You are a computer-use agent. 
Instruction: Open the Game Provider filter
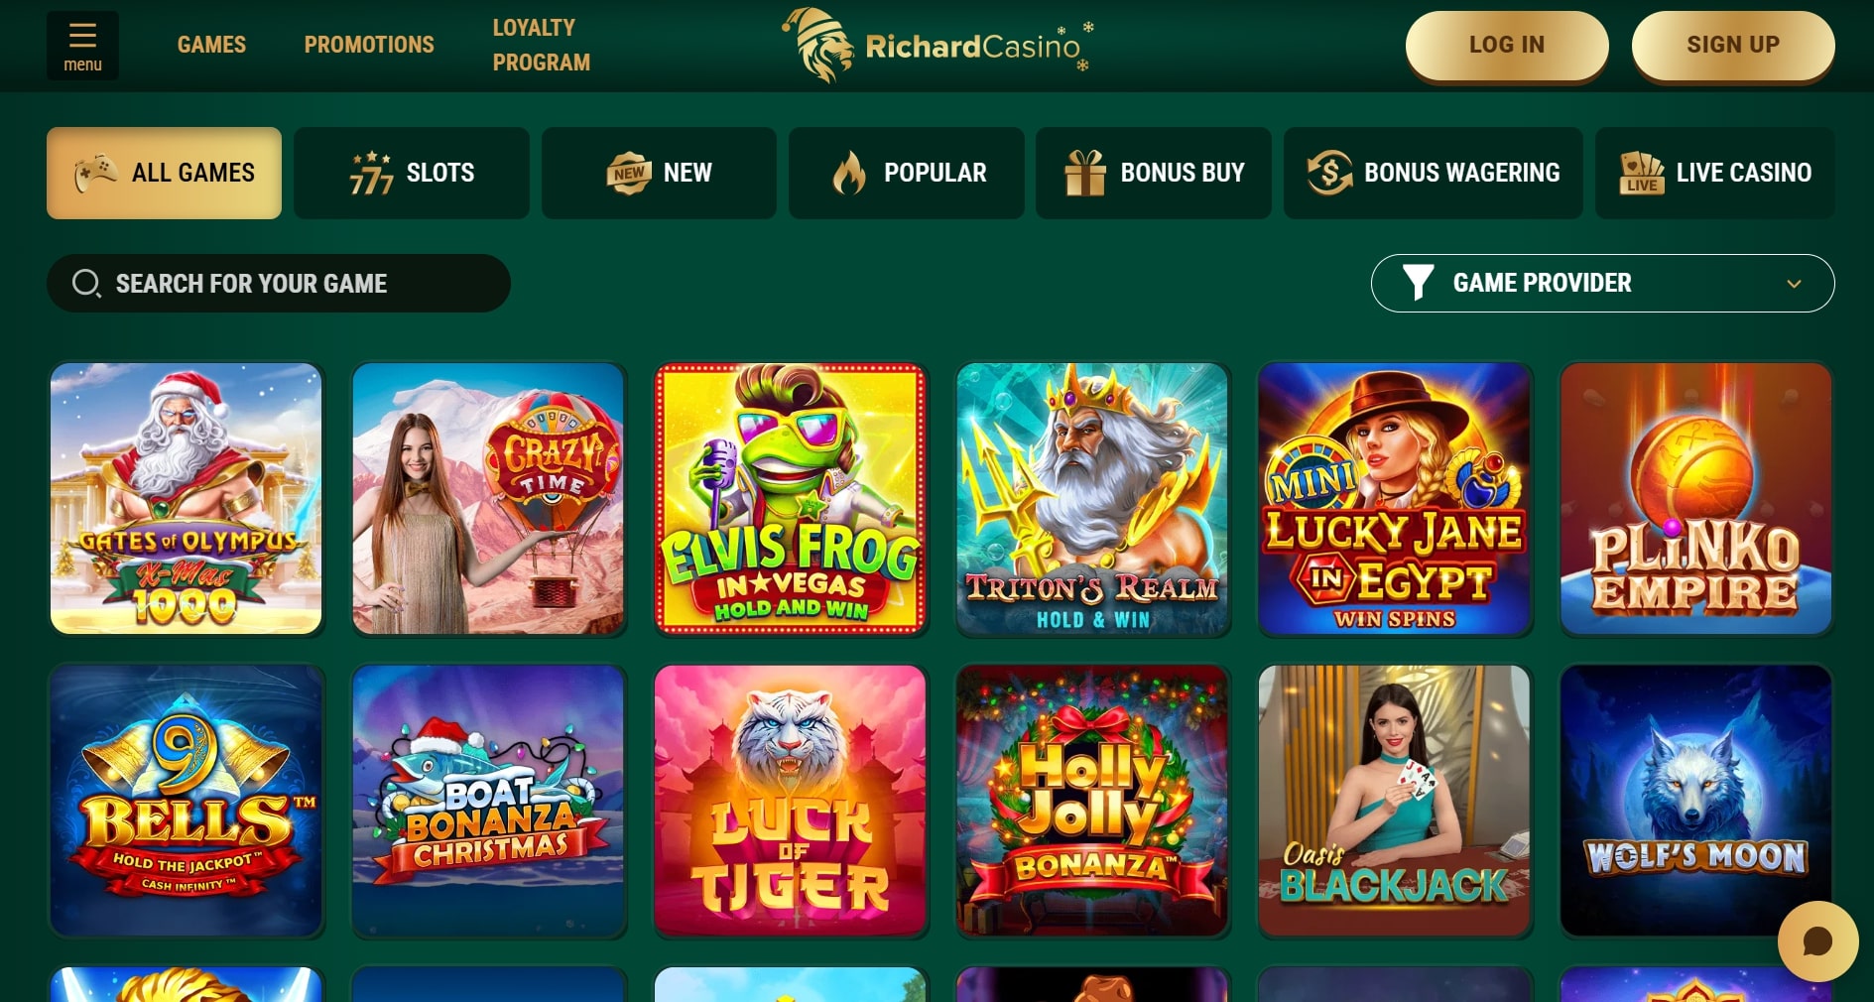[1602, 284]
